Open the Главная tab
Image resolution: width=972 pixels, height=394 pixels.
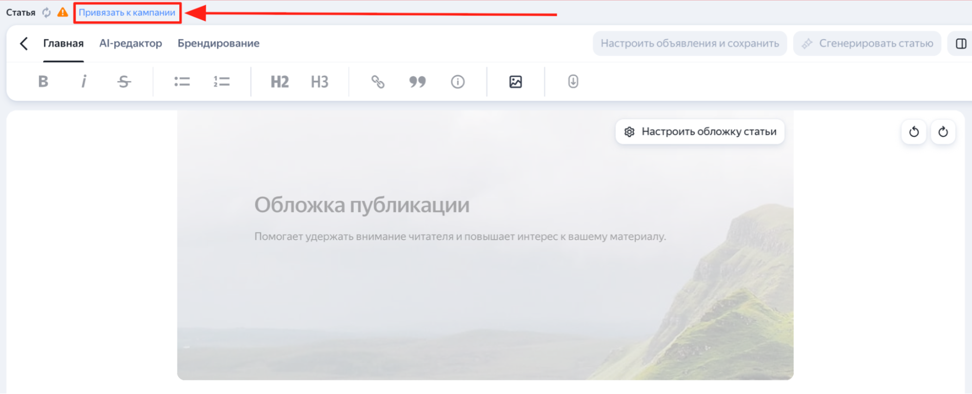pos(63,43)
